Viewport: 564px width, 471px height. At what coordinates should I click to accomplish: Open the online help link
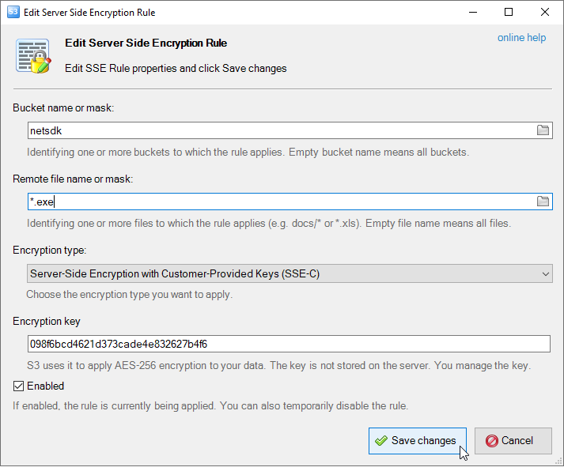point(521,38)
